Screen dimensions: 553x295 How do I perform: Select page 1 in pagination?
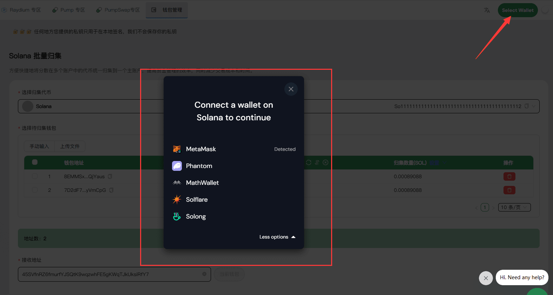(x=485, y=207)
